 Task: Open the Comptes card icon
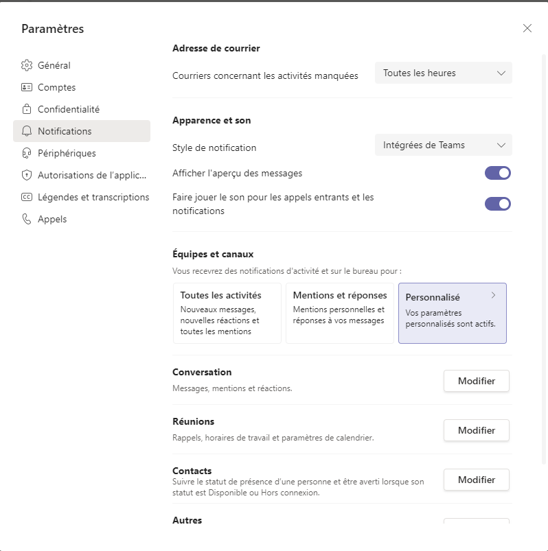(x=27, y=87)
